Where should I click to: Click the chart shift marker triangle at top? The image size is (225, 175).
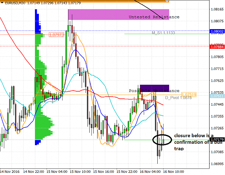pos(167,1)
